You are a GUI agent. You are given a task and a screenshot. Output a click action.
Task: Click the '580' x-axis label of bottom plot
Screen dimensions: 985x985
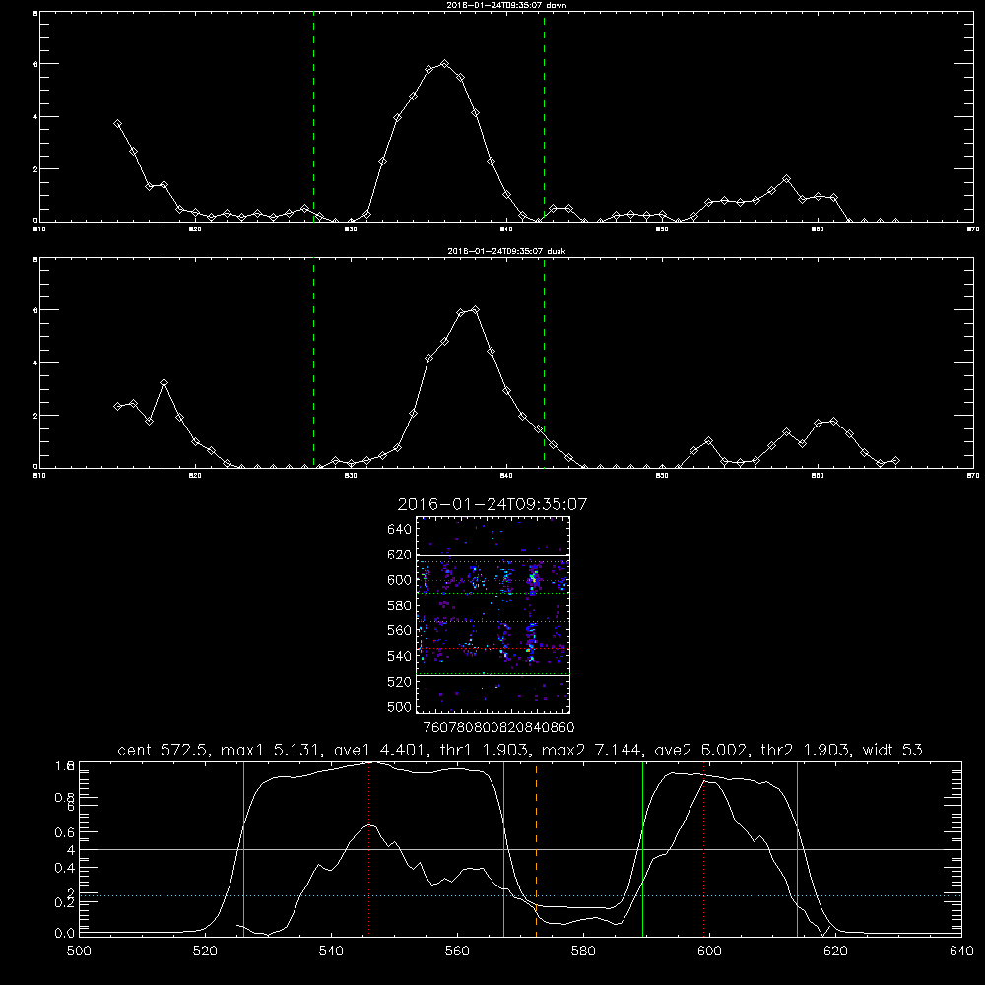pyautogui.click(x=583, y=952)
